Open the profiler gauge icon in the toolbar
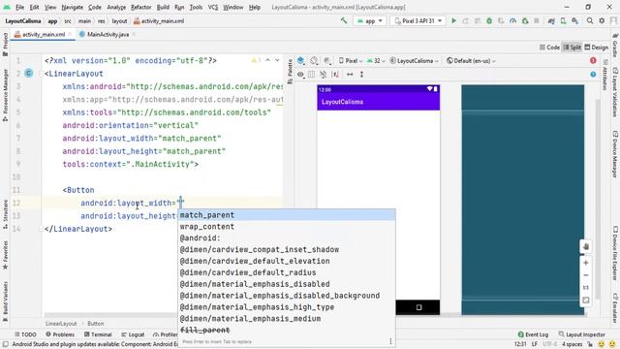Image resolution: width=620 pixels, height=349 pixels. coord(512,20)
